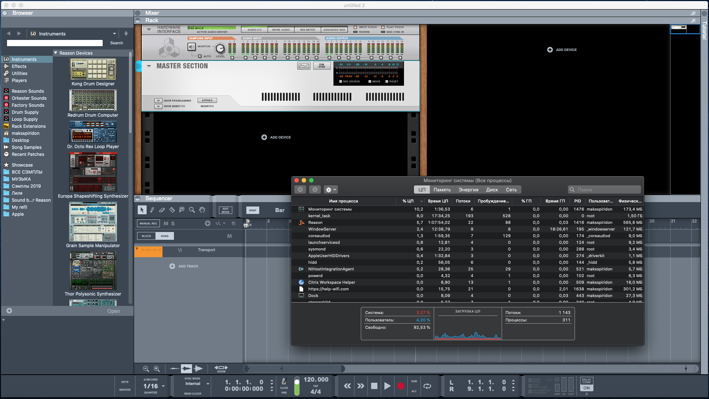Open the Instruments location dropdown
This screenshot has height=399, width=709.
[x=114, y=34]
